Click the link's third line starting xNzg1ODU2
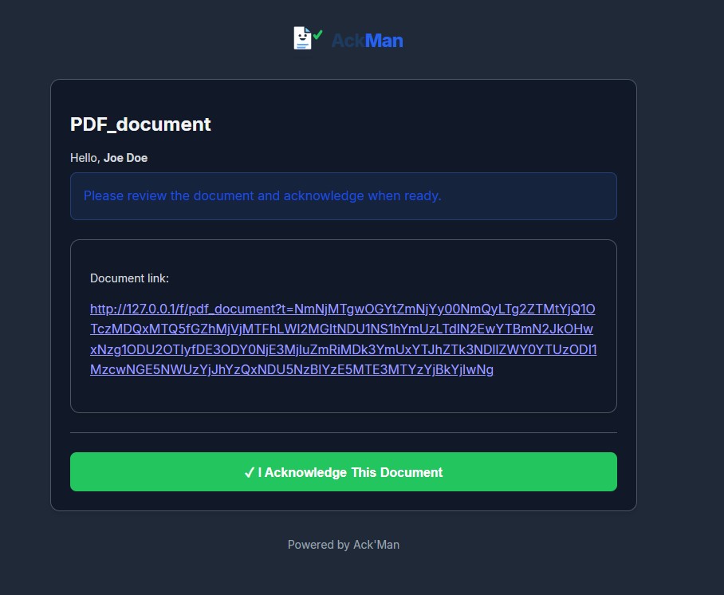 (344, 349)
